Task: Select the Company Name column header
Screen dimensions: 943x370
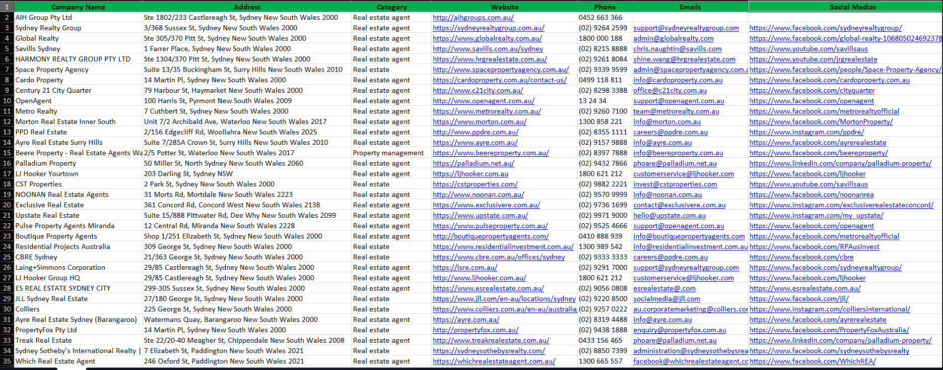Action: pos(78,7)
